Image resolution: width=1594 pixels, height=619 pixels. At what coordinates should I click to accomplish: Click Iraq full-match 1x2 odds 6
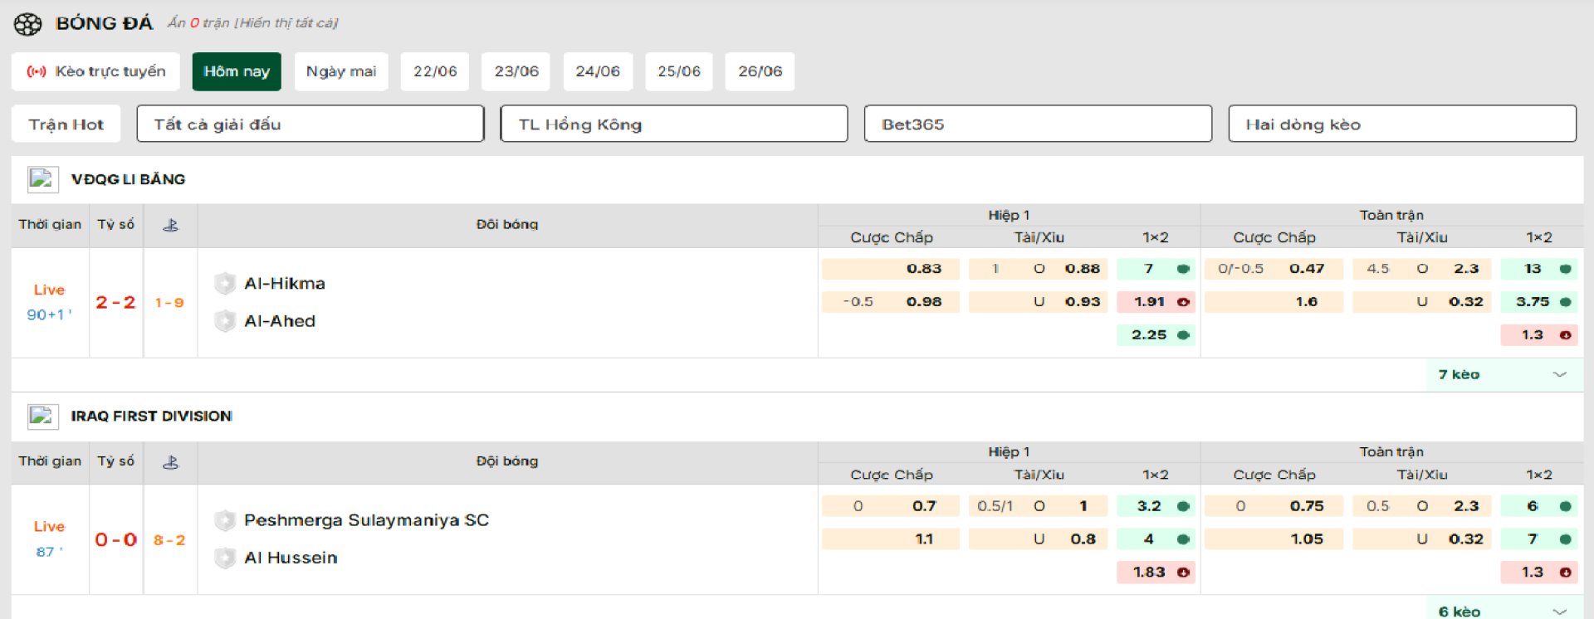click(1538, 506)
